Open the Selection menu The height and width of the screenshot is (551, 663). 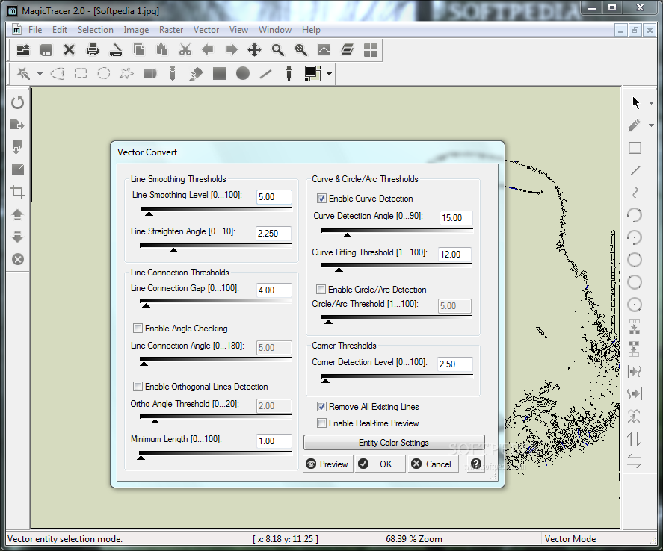(96, 30)
